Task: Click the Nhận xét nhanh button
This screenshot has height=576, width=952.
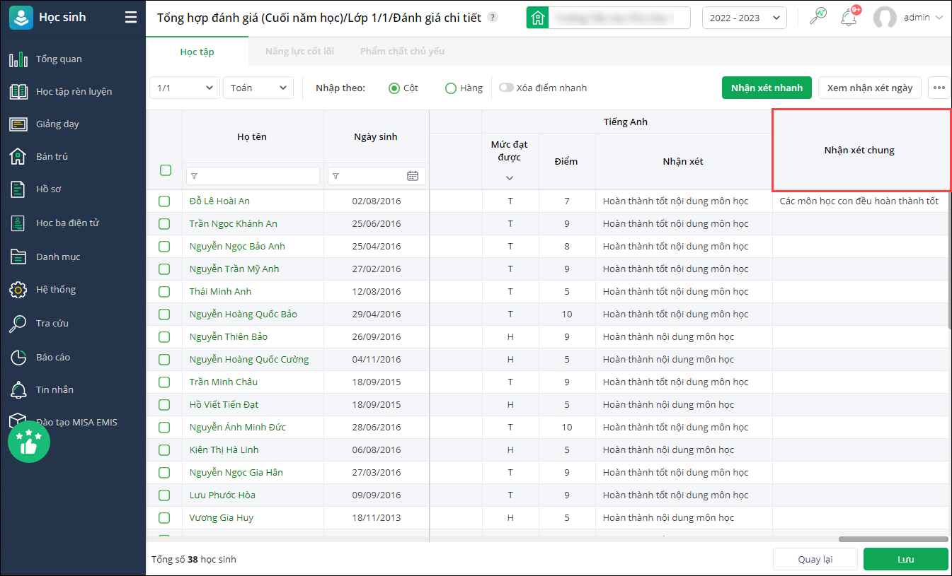Action: point(767,88)
